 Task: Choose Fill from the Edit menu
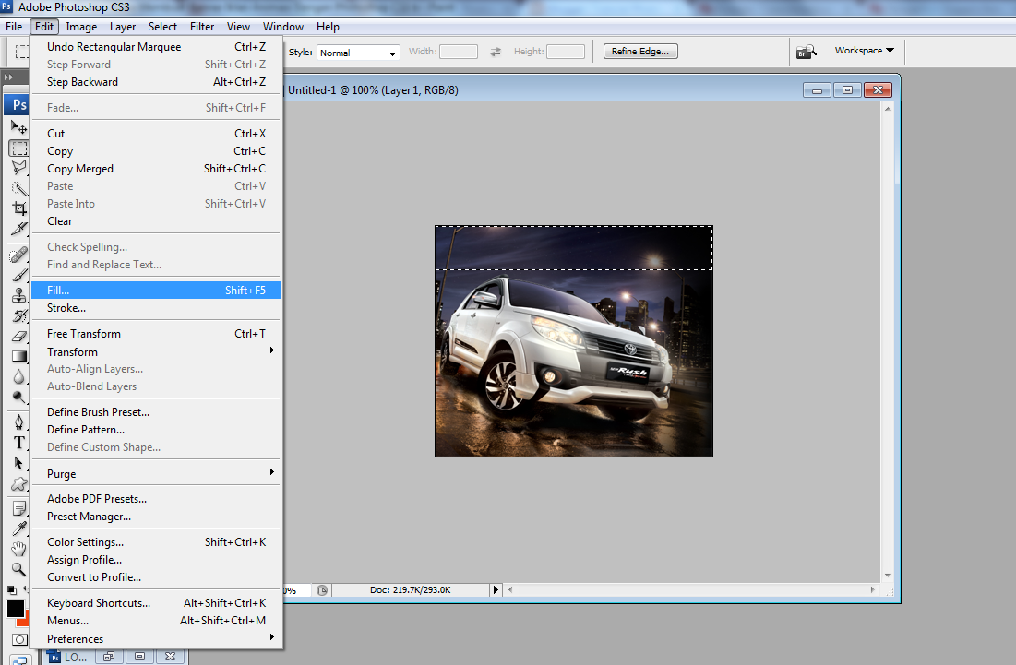(156, 291)
